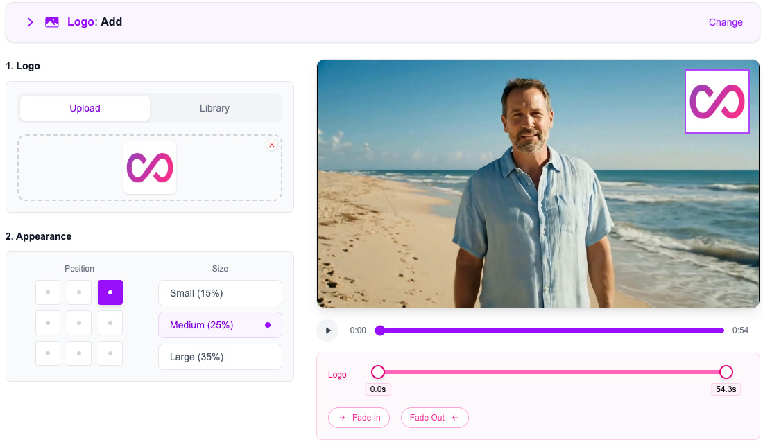Enable the Fade Out effect
Image resolution: width=763 pixels, height=442 pixels.
(434, 418)
